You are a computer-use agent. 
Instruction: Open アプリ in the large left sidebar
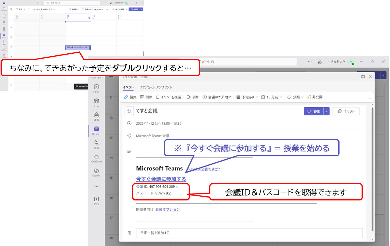coord(96,201)
